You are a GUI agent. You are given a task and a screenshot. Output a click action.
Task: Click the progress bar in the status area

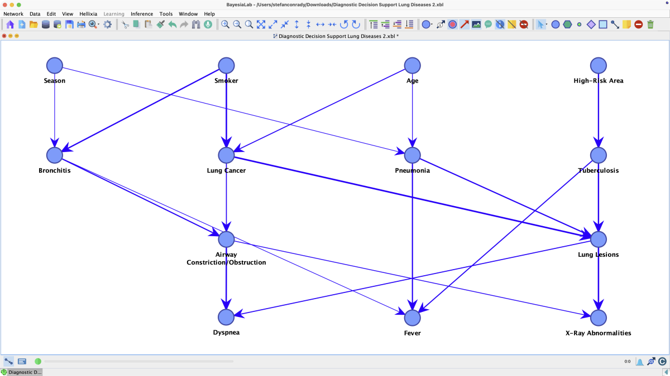(138, 362)
